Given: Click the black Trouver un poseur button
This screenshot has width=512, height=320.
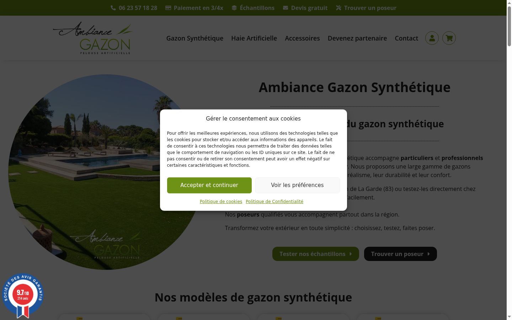Looking at the screenshot, I should (400, 254).
